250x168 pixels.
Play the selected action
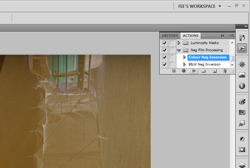coord(194,71)
